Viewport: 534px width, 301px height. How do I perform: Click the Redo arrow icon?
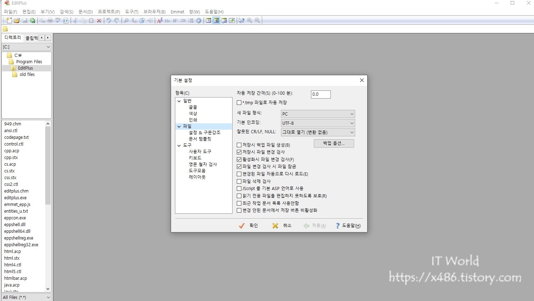tap(117, 20)
